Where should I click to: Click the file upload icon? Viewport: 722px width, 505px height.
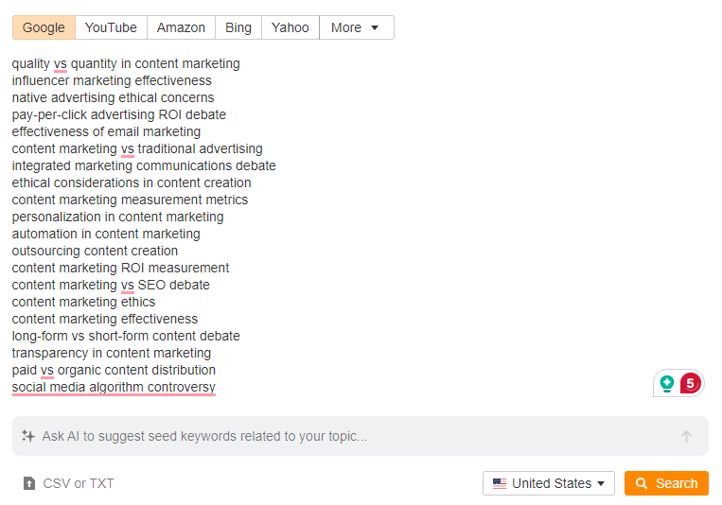pyautogui.click(x=29, y=483)
